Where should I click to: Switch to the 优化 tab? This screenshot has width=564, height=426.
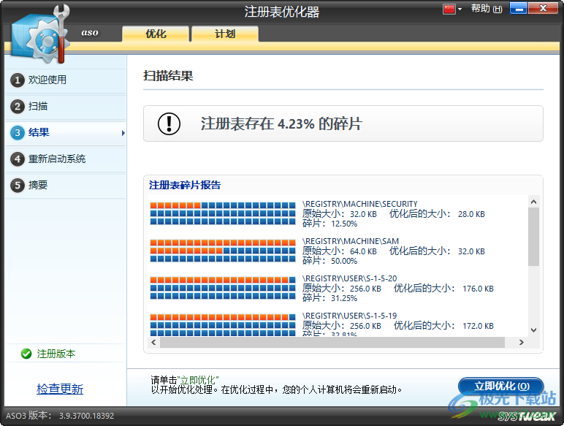(156, 34)
